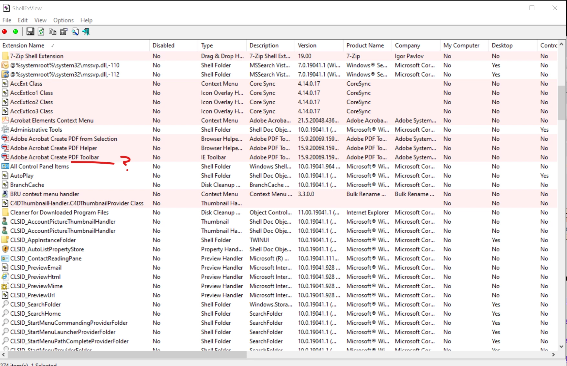
Task: Select the CLSID_PreviewUrl row
Action: tap(278, 295)
